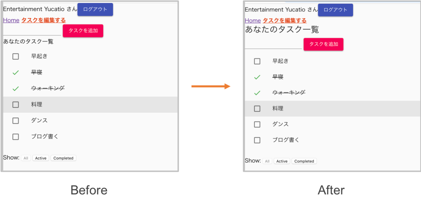Check the 料理 checkbox

[15, 104]
